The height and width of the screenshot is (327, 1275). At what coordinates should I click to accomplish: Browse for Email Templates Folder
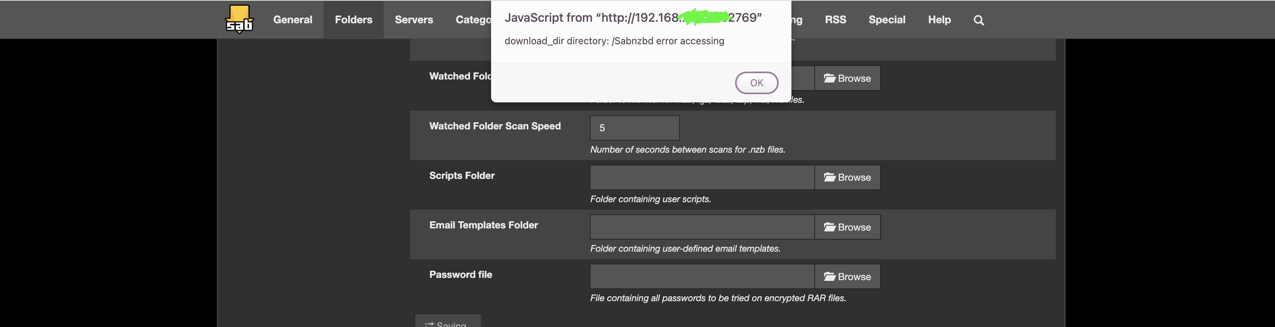click(x=847, y=227)
